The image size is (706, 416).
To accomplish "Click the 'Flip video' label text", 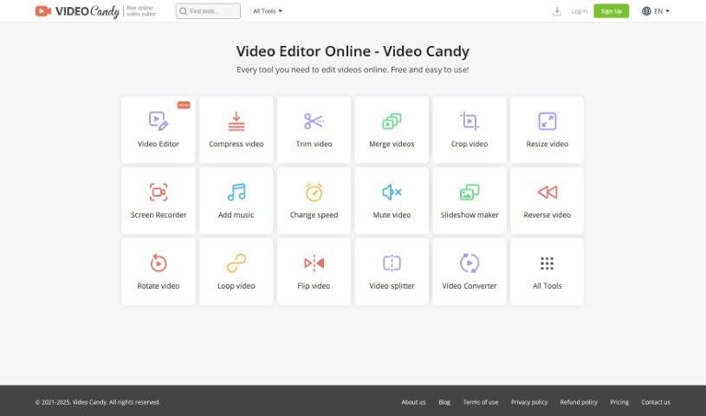I will point(314,286).
